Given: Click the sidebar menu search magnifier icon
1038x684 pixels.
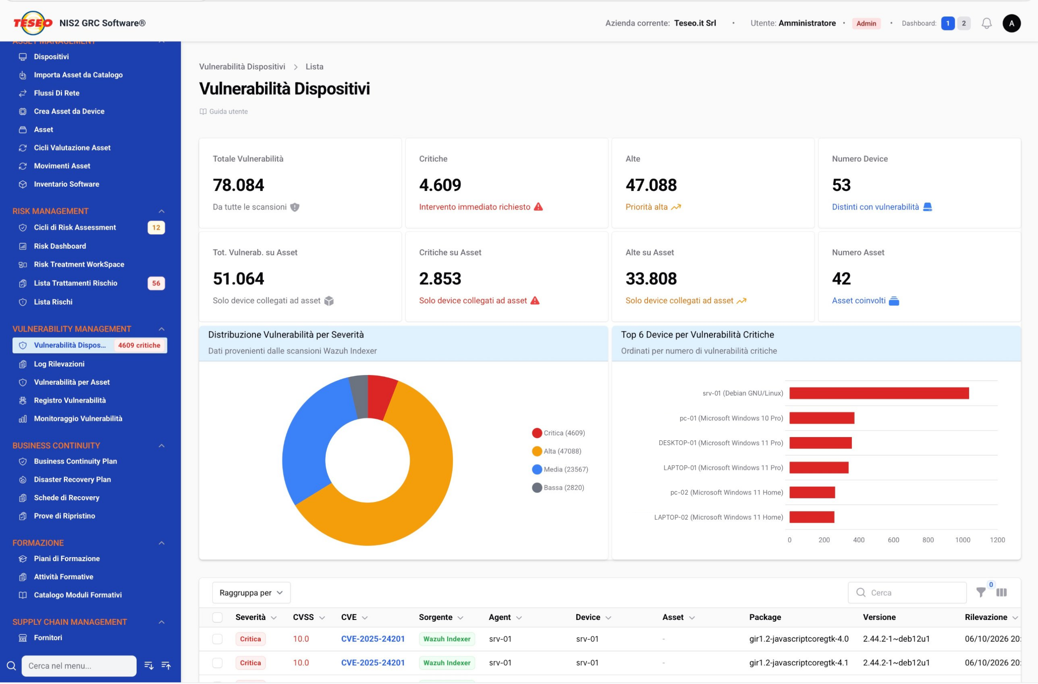Looking at the screenshot, I should tap(11, 666).
